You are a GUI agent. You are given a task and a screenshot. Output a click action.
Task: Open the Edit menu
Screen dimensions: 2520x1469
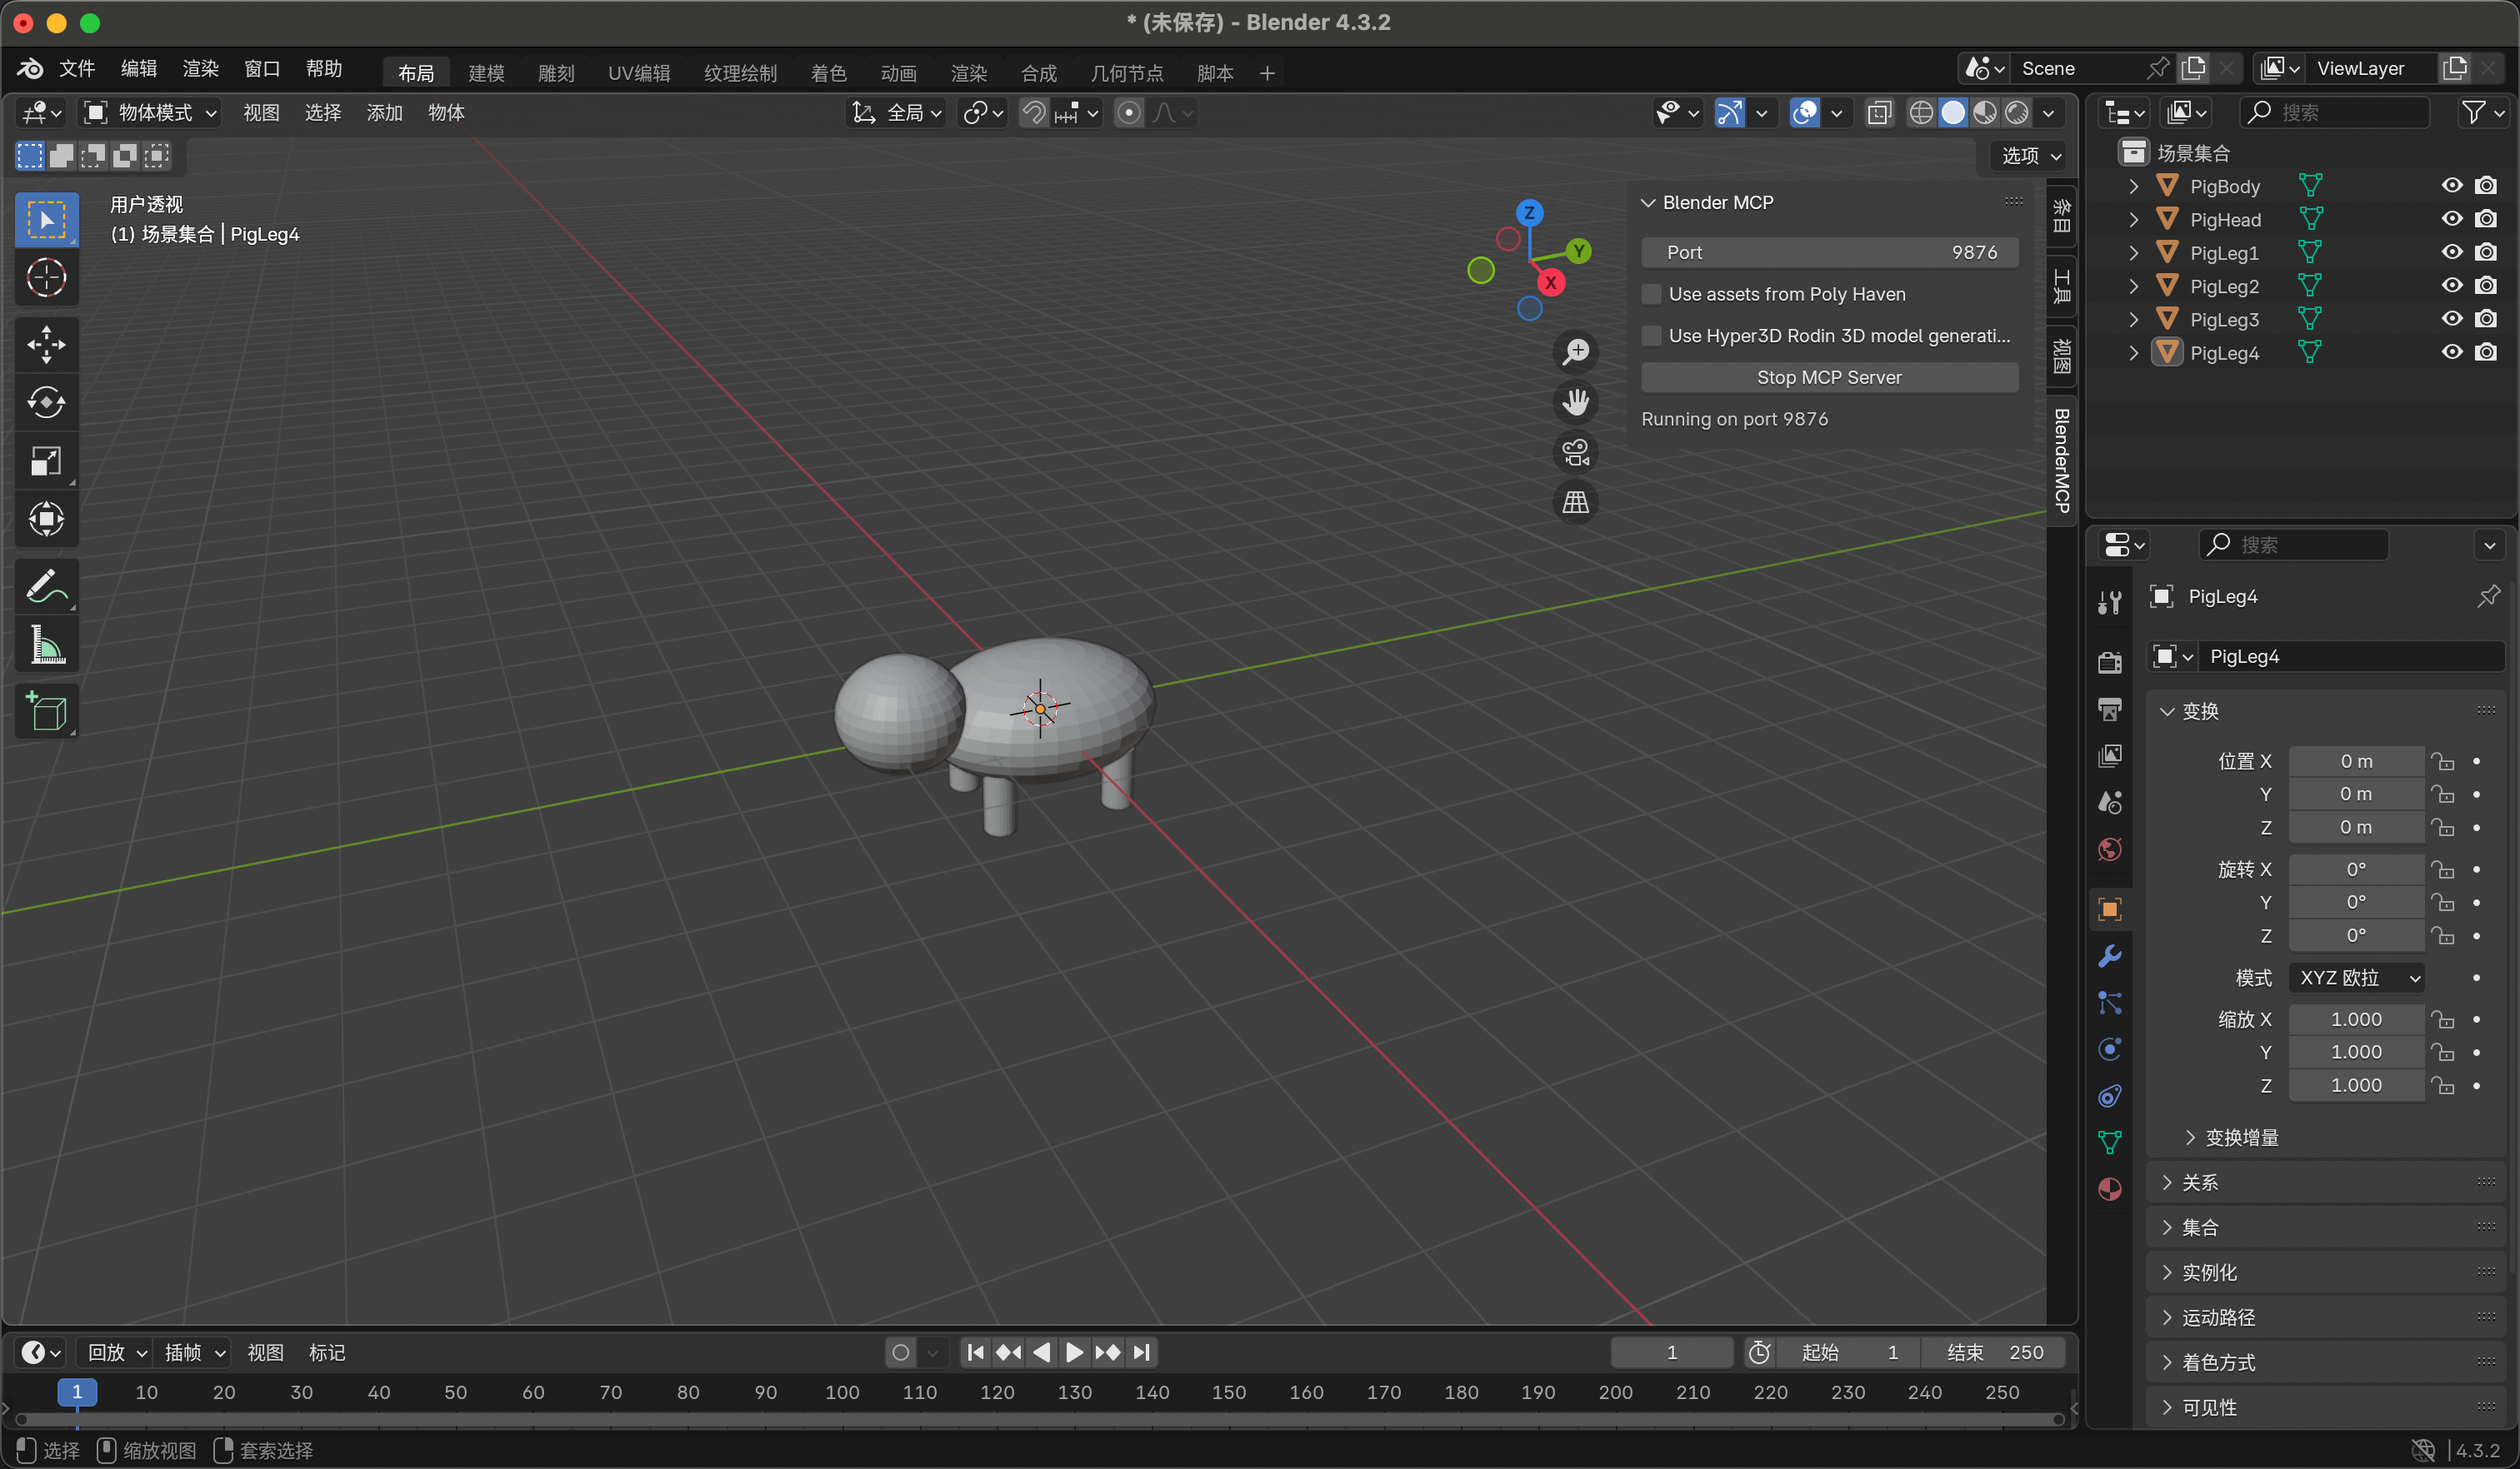click(138, 69)
